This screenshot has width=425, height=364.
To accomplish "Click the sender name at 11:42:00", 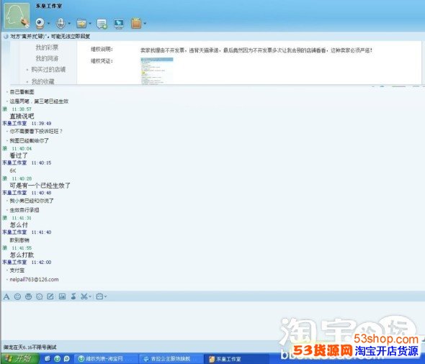I will click(x=14, y=263).
